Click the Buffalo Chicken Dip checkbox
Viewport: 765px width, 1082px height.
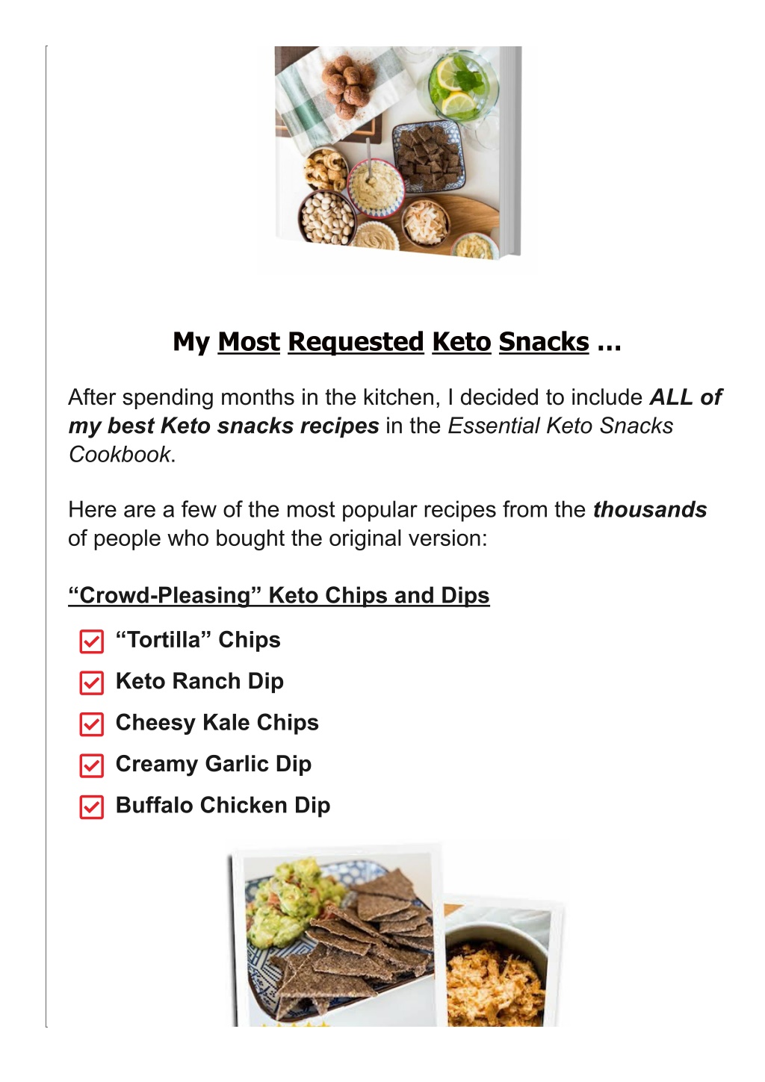pyautogui.click(x=91, y=807)
